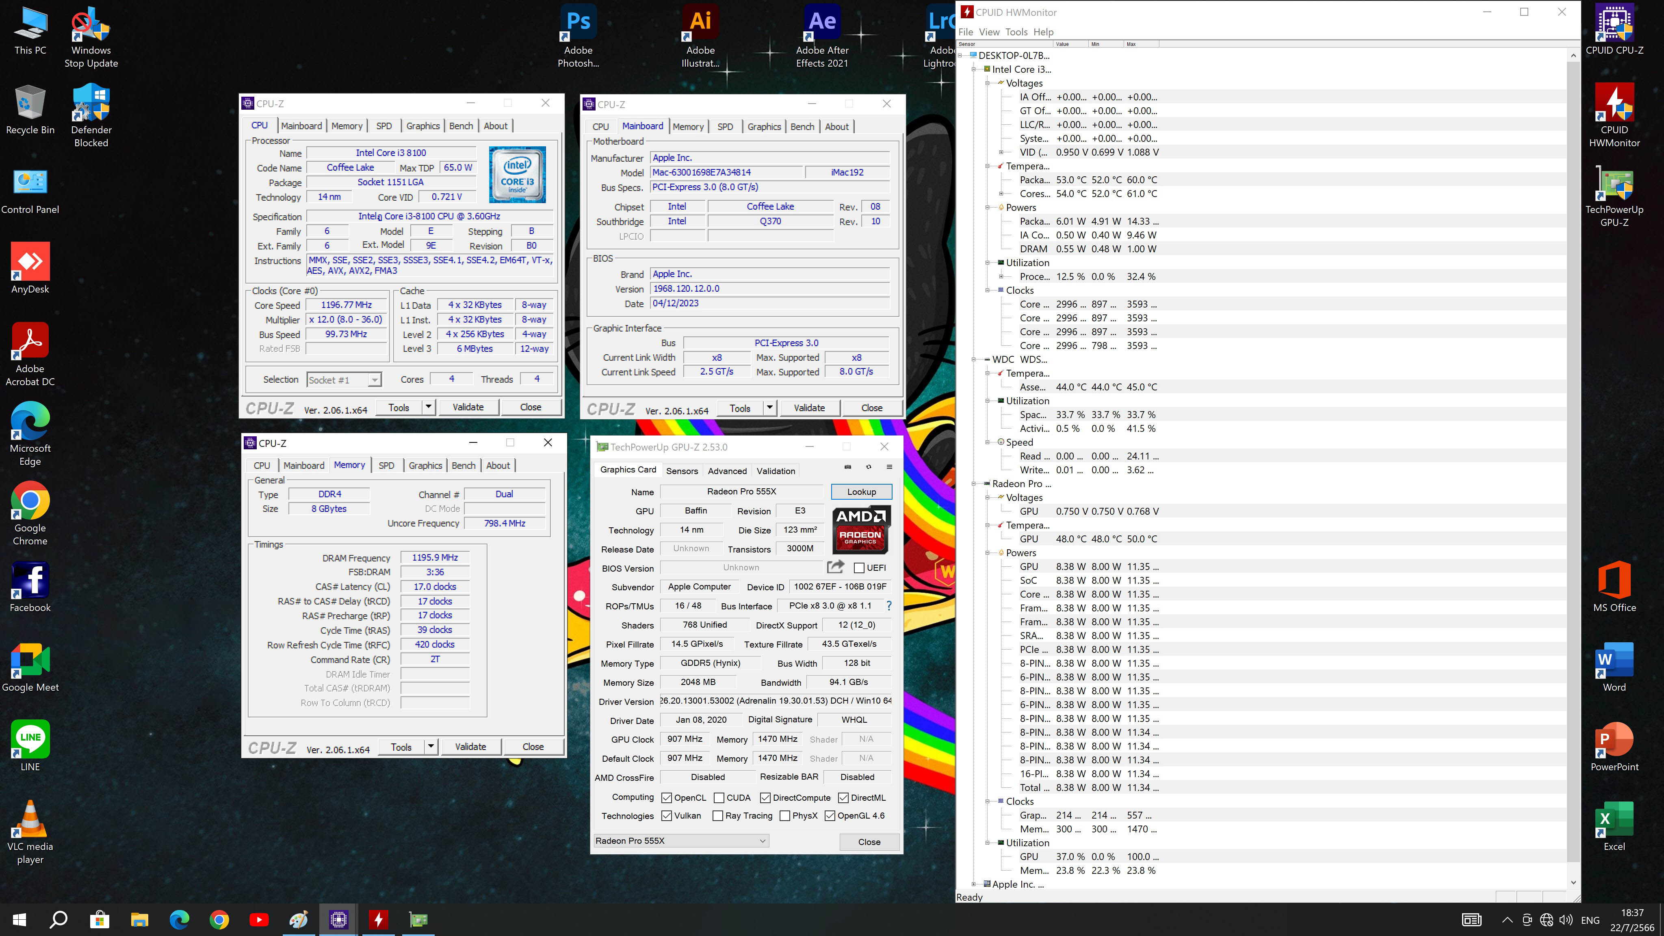The width and height of the screenshot is (1664, 936).
Task: Open TechPowerUp GPU-Z desktop shortcut
Action: tap(1614, 196)
